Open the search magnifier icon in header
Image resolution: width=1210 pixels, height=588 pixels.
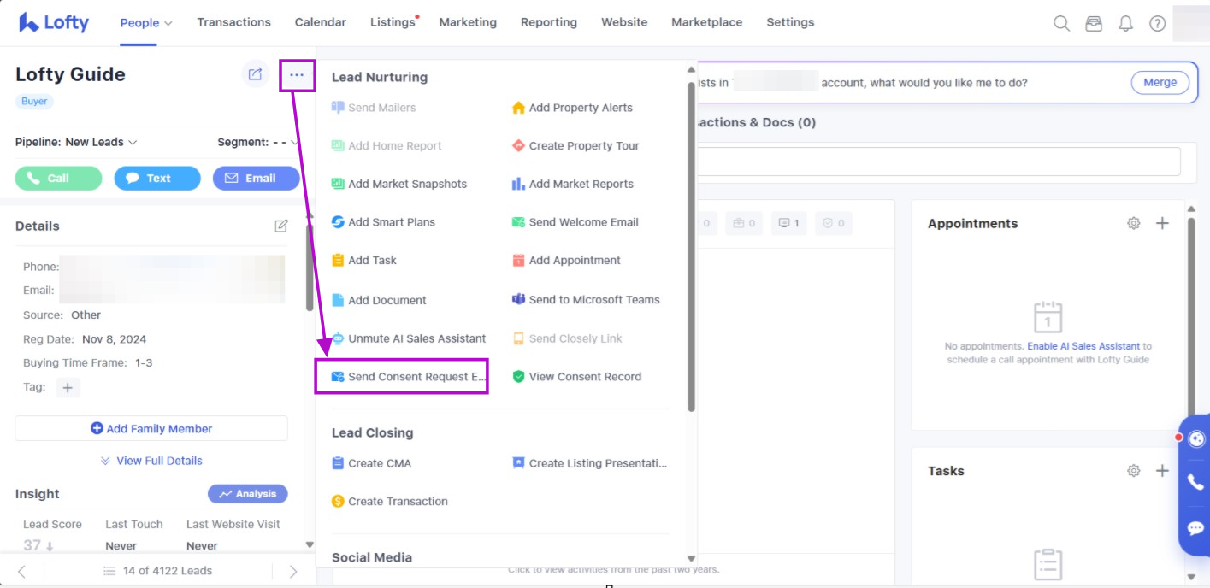point(1061,23)
